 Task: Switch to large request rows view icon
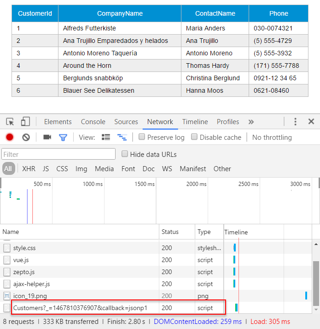[x=106, y=137]
